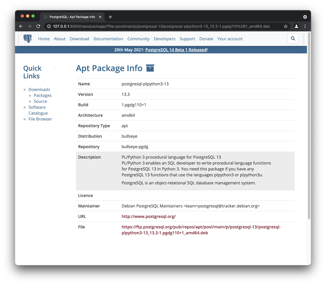View site information in address bar

(49, 26)
